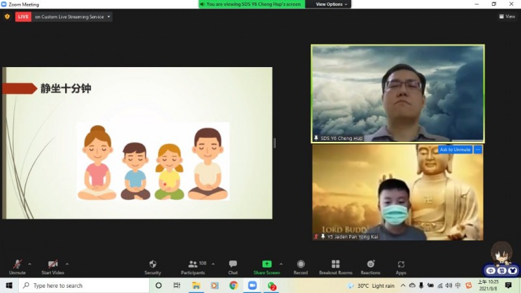Screen dimensions: 521x293
Task: Open Breakout Rooms
Action: point(335,266)
